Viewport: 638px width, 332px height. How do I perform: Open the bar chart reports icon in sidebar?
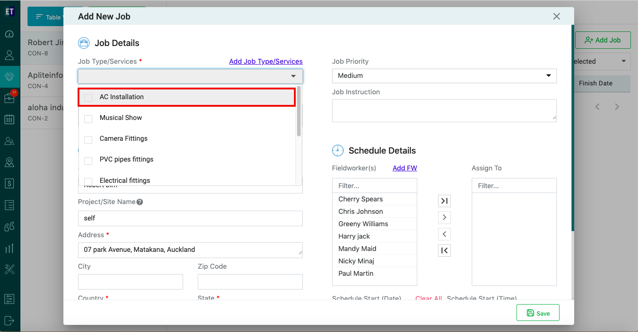coord(10,248)
